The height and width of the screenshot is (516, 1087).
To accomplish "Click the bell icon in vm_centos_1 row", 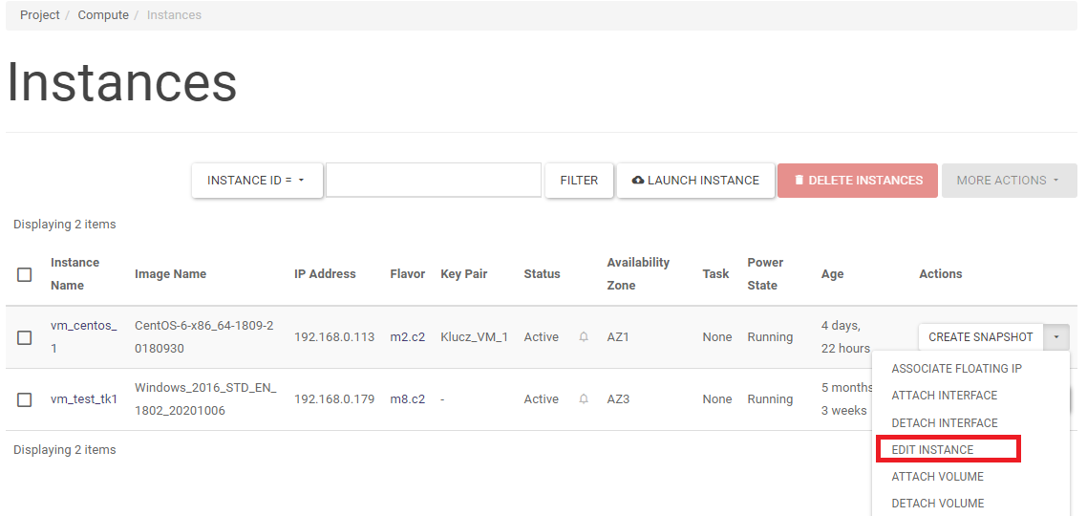I will click(584, 337).
